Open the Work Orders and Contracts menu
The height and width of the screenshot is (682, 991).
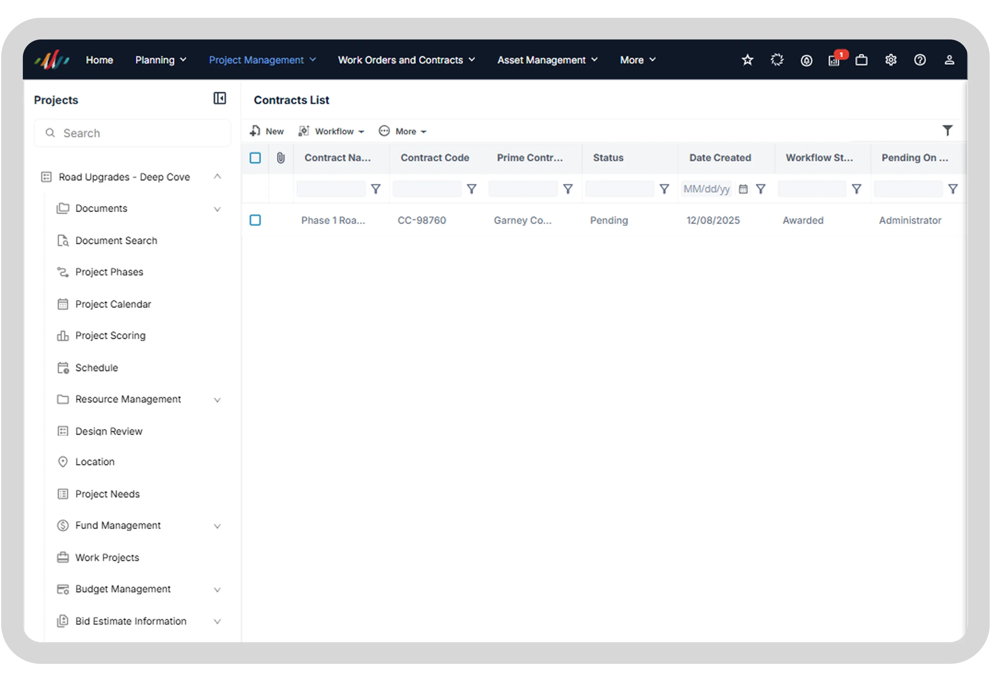click(406, 60)
